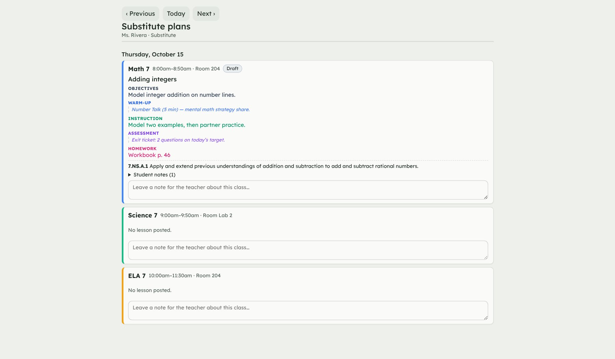Jump to Today
615x359 pixels.
click(176, 14)
